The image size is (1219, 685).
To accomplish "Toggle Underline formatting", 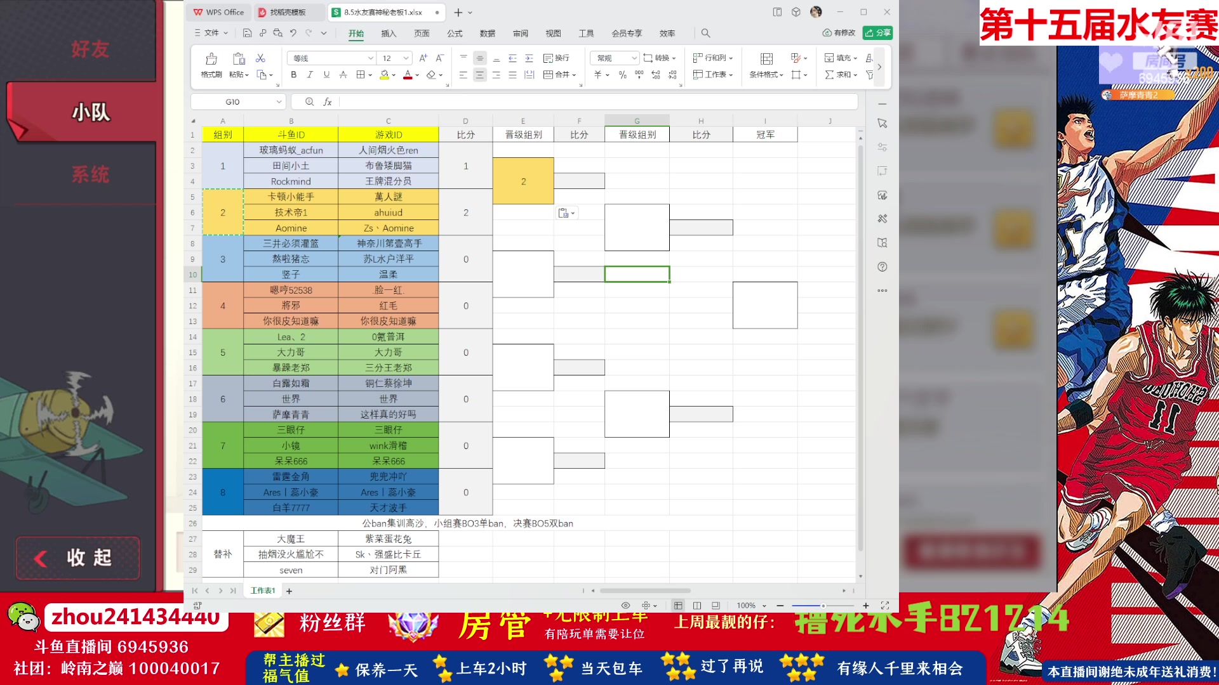I will tap(326, 75).
